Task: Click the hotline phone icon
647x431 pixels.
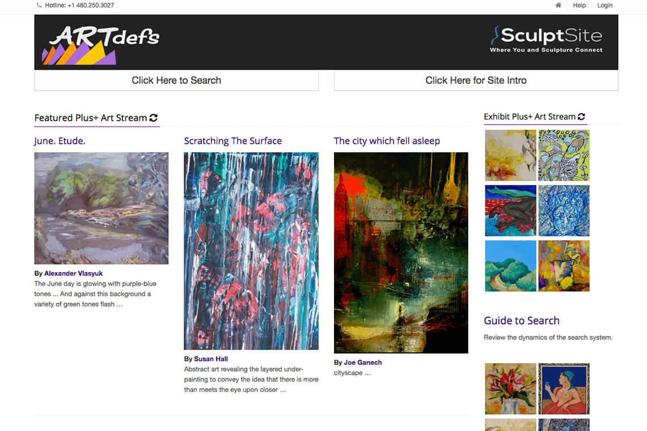Action: tap(39, 5)
